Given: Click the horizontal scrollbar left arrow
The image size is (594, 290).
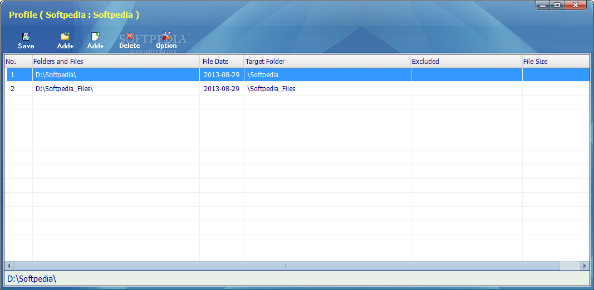Looking at the screenshot, I should click(9, 266).
